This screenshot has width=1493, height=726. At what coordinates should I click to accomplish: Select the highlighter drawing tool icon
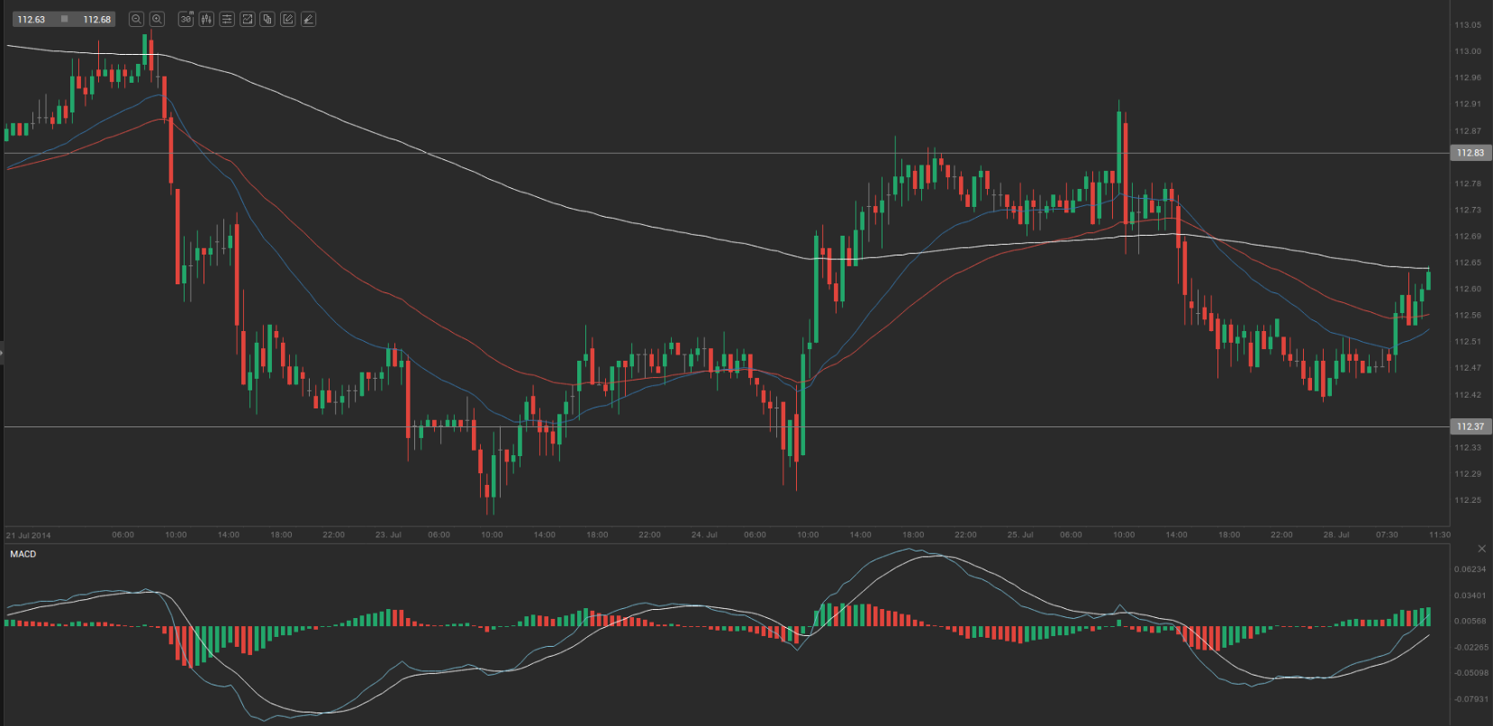(x=309, y=19)
